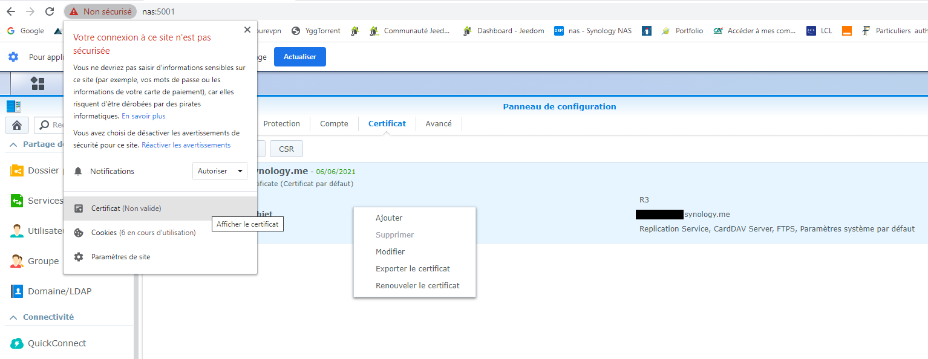928x359 pixels.
Task: Open Services de fichiers in sidebar
Action: (37, 201)
